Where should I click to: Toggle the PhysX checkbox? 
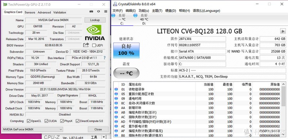(x=62, y=121)
